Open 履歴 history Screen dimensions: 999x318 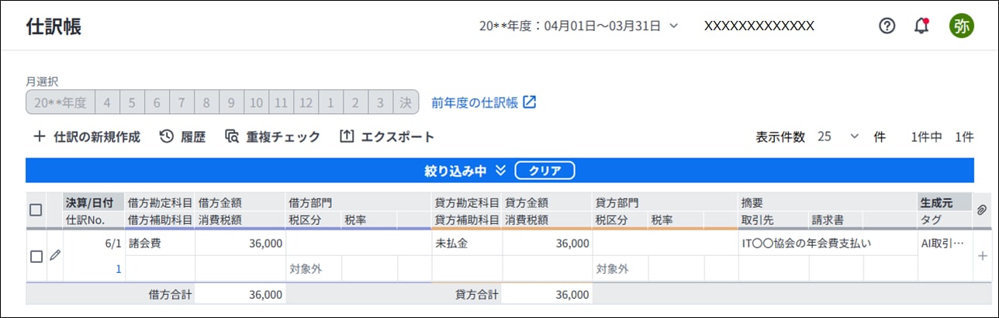coord(182,137)
